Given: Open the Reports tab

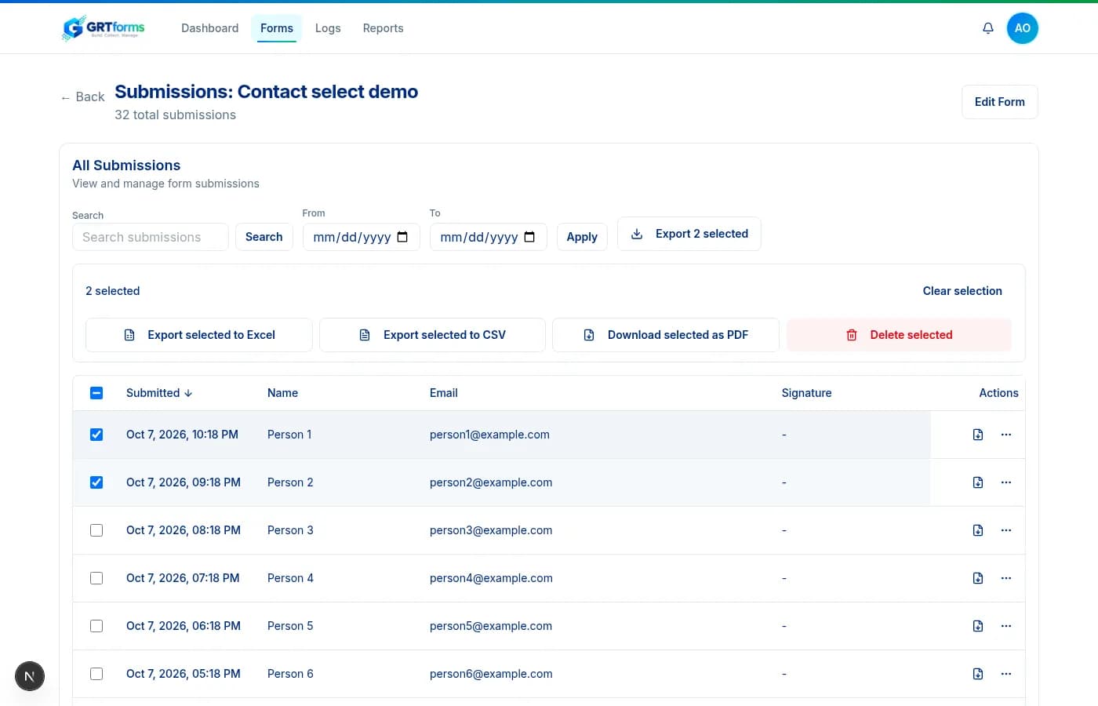Looking at the screenshot, I should pyautogui.click(x=383, y=28).
